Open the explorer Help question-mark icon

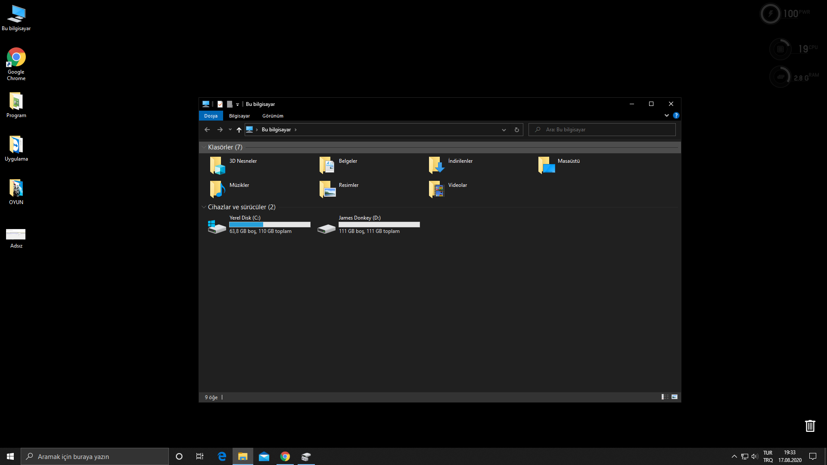point(676,115)
